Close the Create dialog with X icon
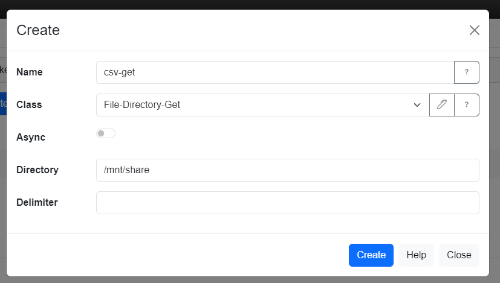The width and height of the screenshot is (500, 283). click(475, 30)
